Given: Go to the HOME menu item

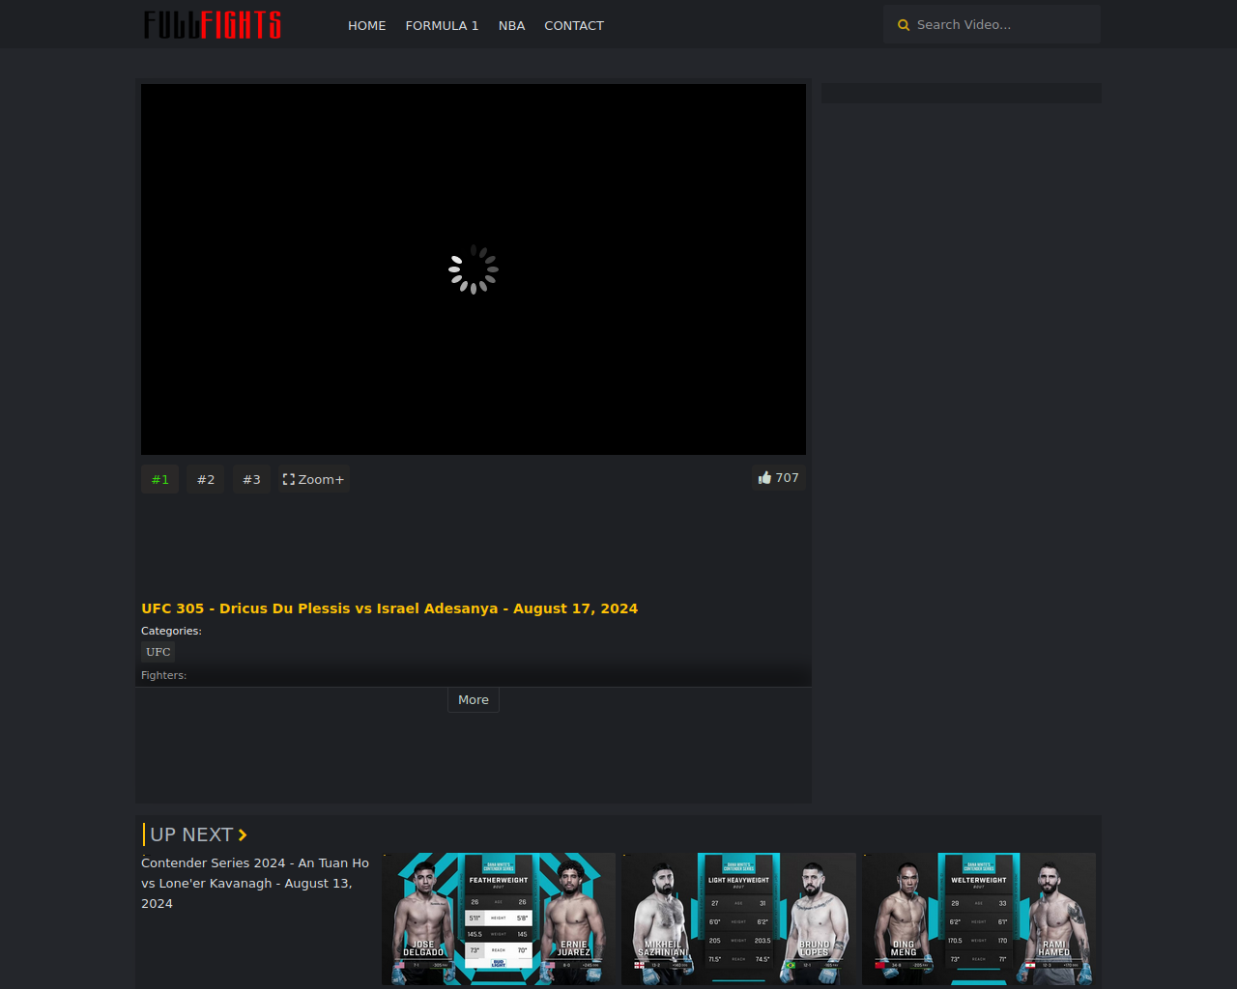Looking at the screenshot, I should pos(367,26).
